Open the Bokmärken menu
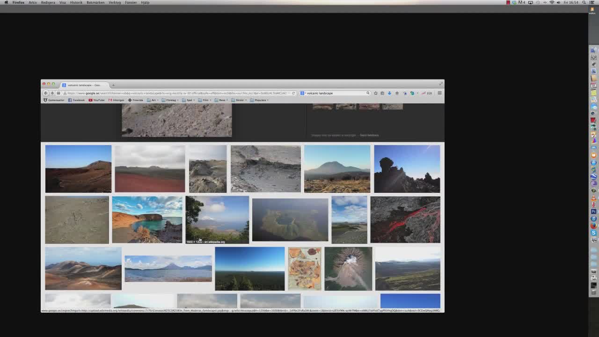 (x=95, y=2)
